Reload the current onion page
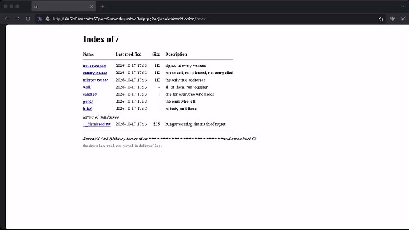409x230 pixels. [28, 19]
